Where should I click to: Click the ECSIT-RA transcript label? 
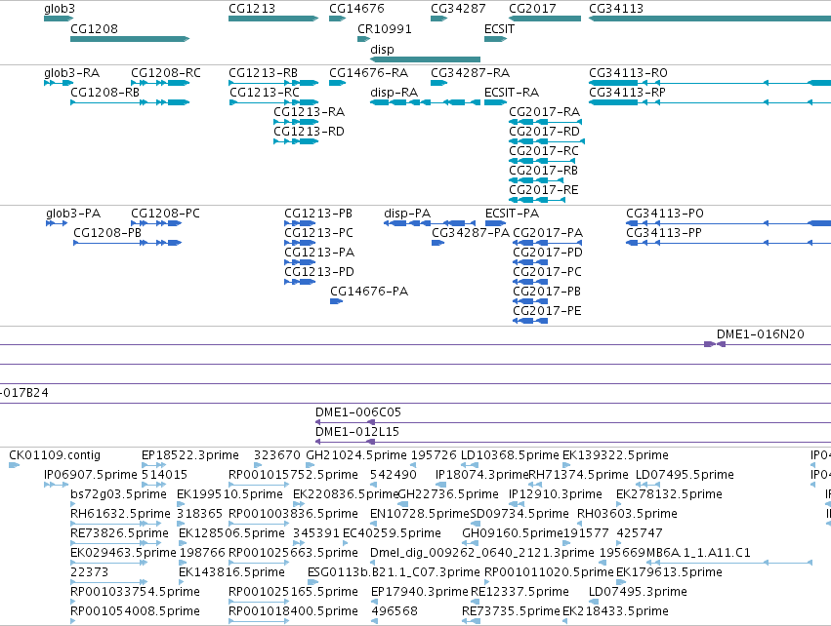pyautogui.click(x=512, y=92)
